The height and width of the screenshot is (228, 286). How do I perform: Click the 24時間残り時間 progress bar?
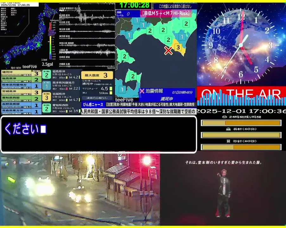point(241,123)
